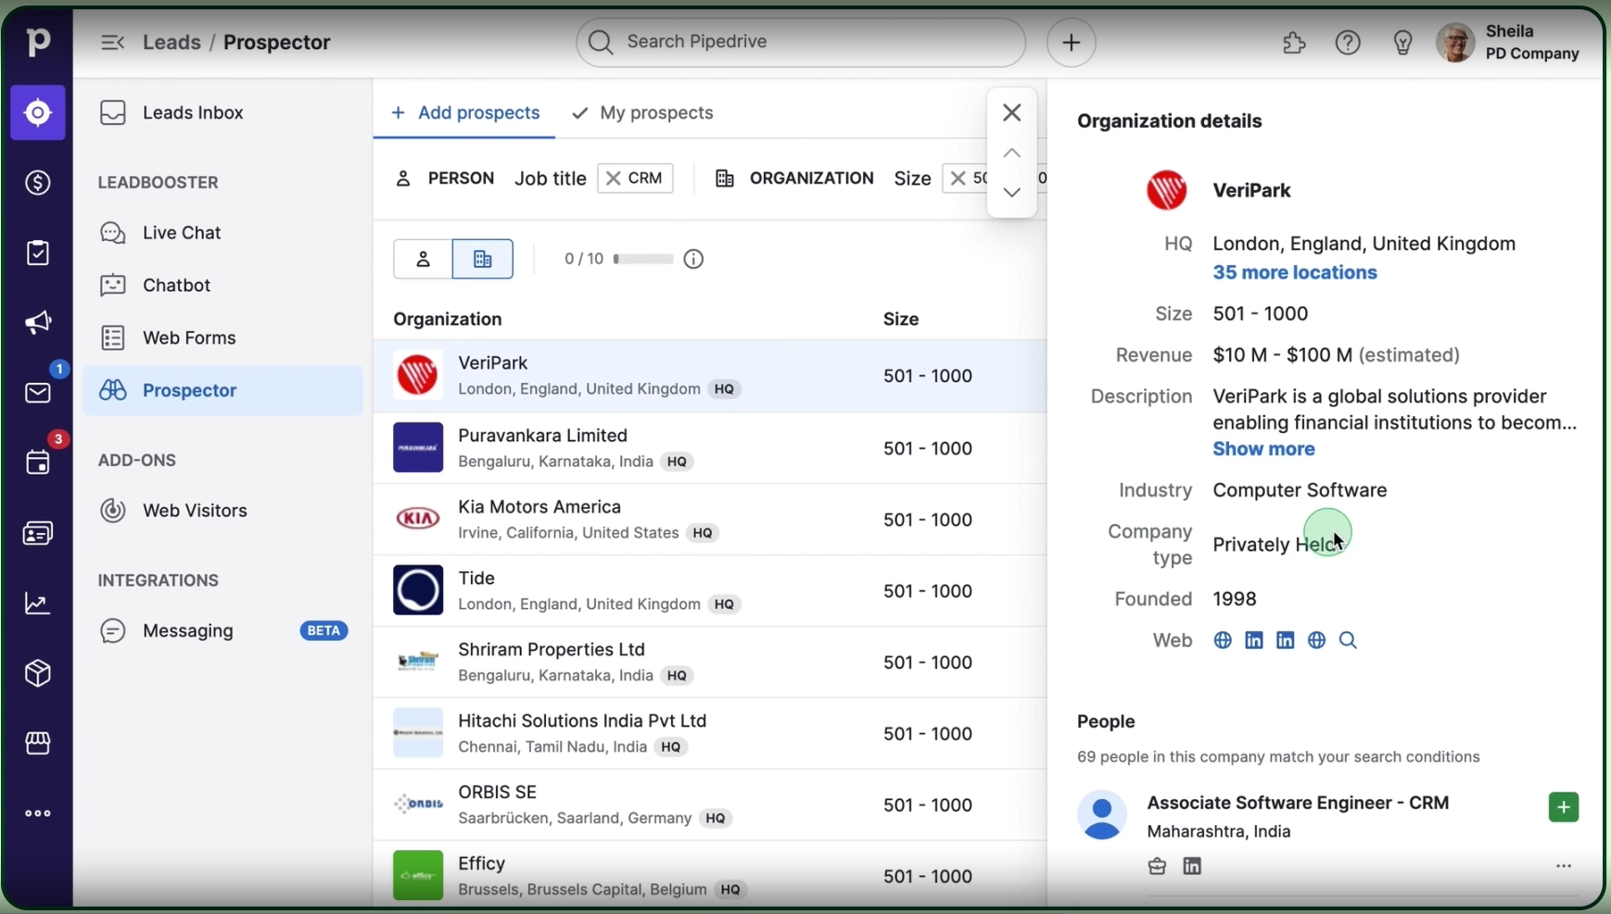Screen dimensions: 1611x914
Task: Expand 35 more locations
Action: tap(1295, 273)
